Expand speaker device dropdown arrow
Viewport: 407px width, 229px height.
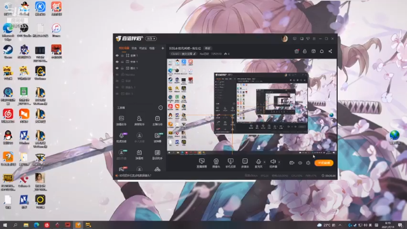pos(279,162)
